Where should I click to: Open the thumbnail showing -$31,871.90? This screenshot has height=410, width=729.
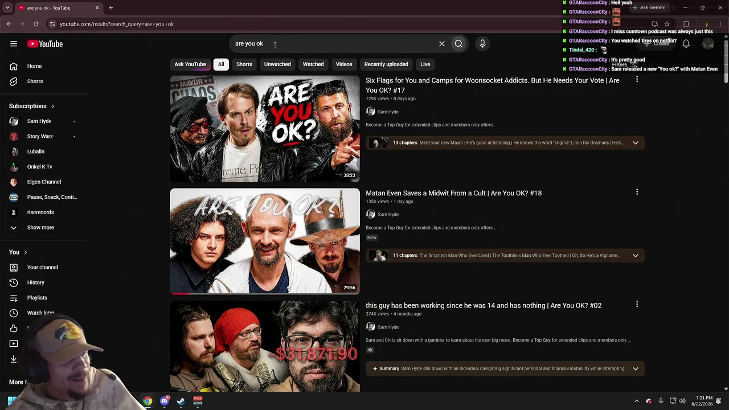coord(265,346)
